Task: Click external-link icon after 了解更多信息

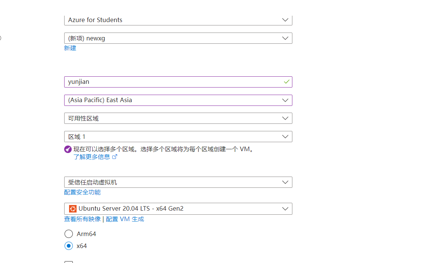Action: click(115, 157)
